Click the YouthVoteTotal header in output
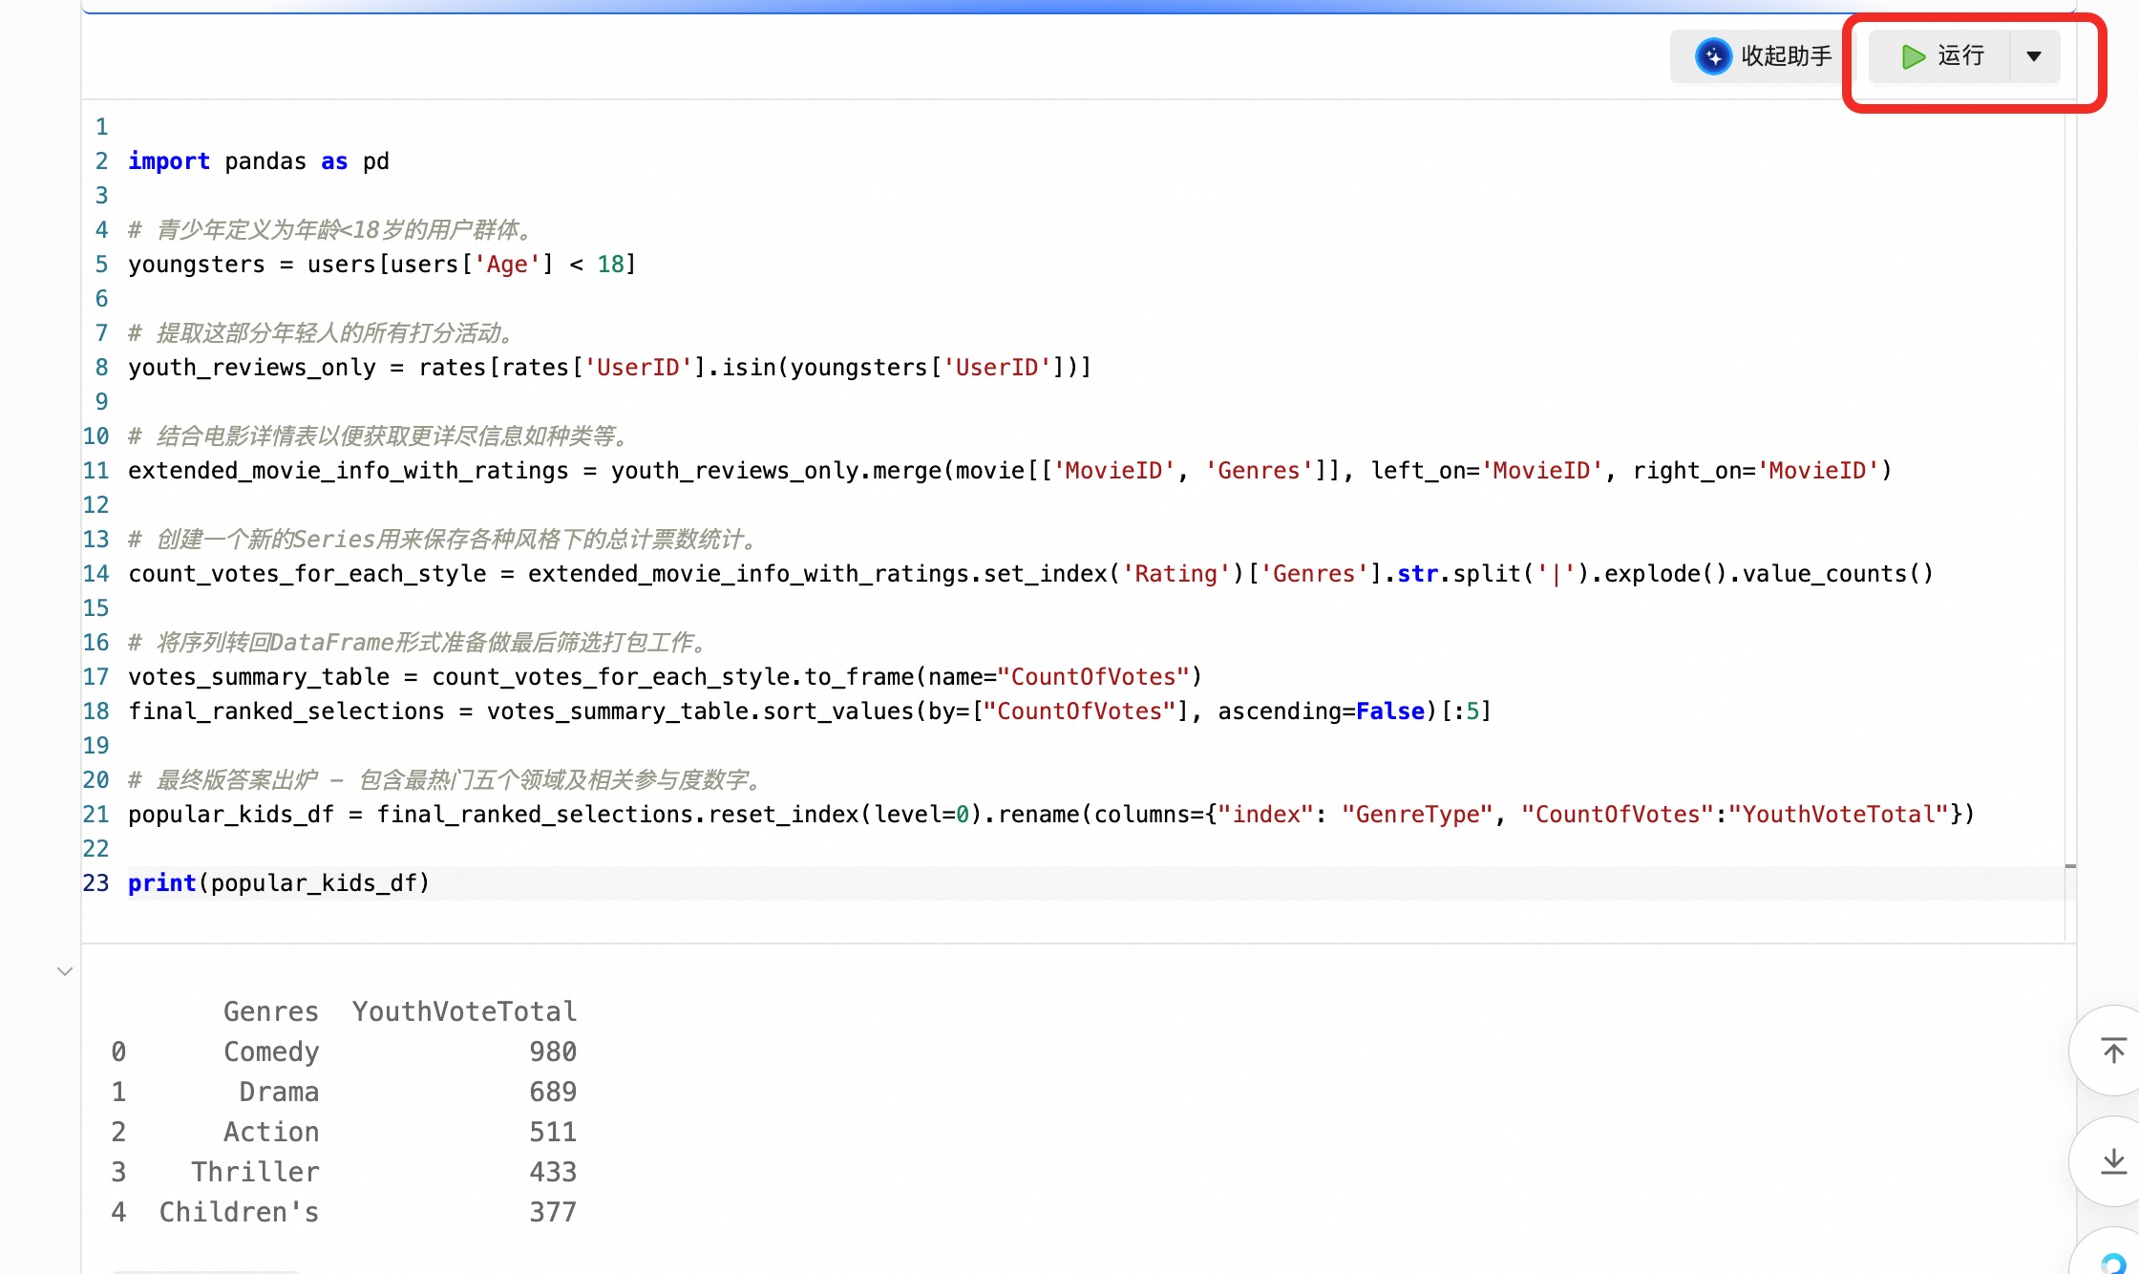The width and height of the screenshot is (2139, 1274). [x=464, y=1011]
